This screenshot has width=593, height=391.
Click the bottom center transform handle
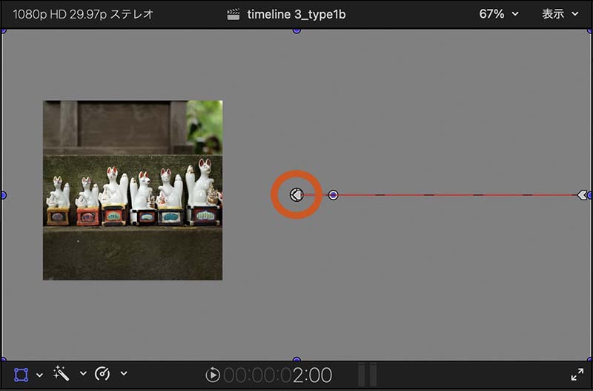coord(296,359)
